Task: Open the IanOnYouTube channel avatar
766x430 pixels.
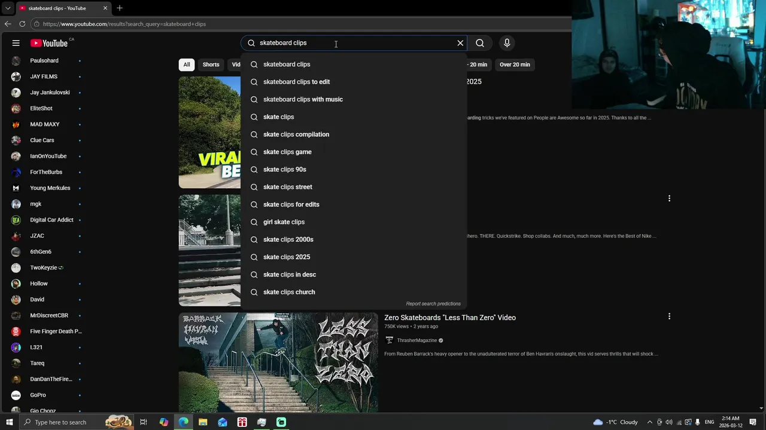Action: click(16, 156)
